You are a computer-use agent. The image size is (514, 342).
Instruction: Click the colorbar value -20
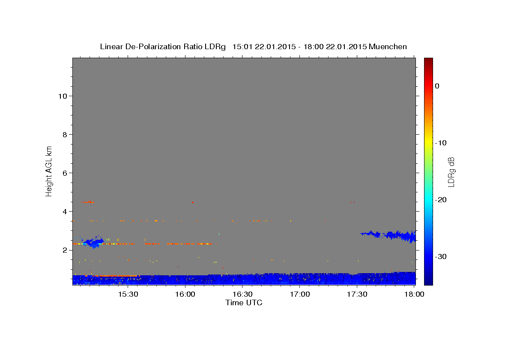441,200
